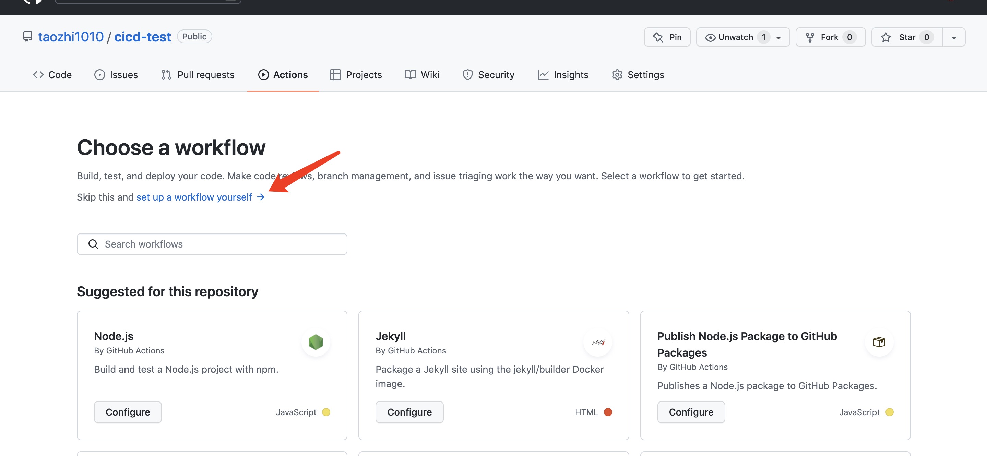Click the magnifier icon in Search workflows
Viewport: 987px width, 456px height.
pyautogui.click(x=93, y=244)
